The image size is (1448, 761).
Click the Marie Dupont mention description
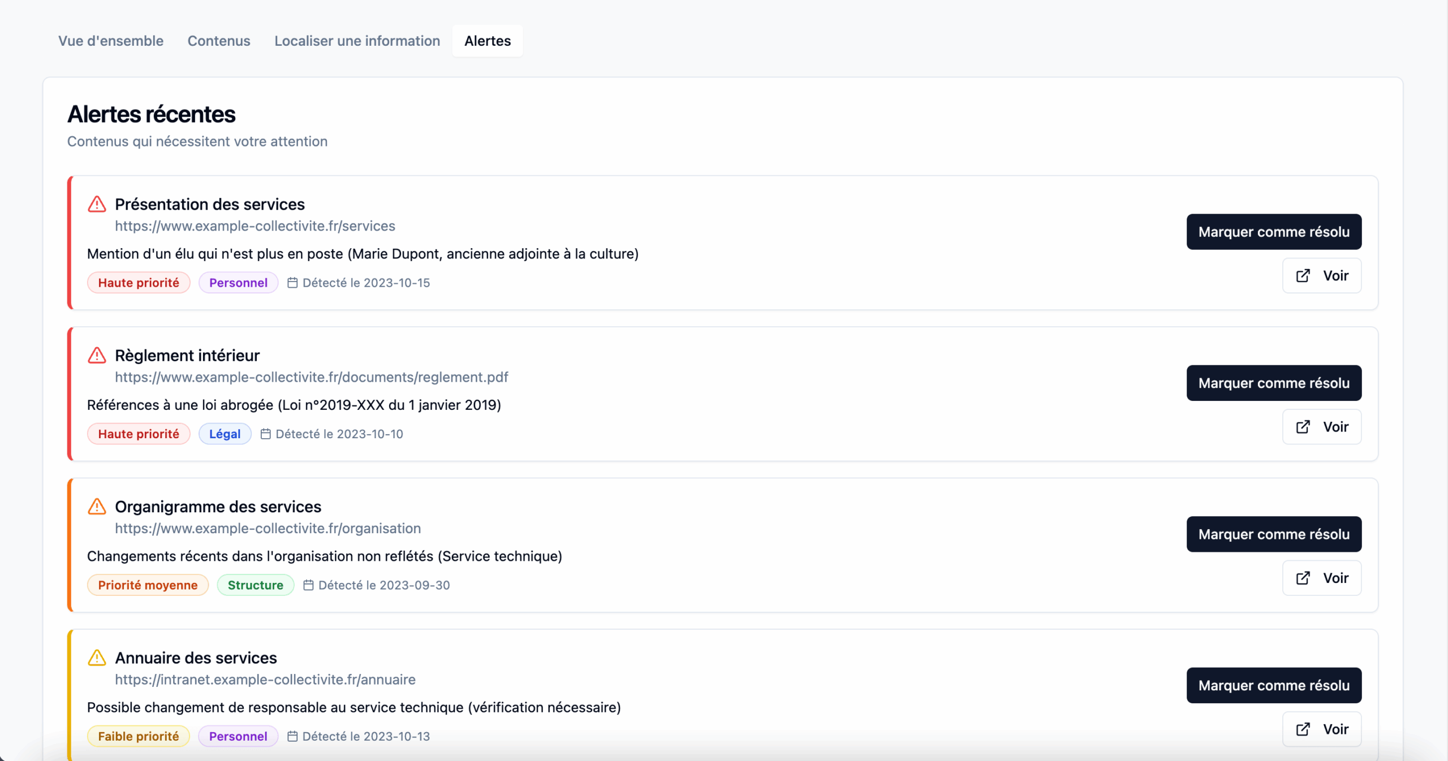click(363, 254)
